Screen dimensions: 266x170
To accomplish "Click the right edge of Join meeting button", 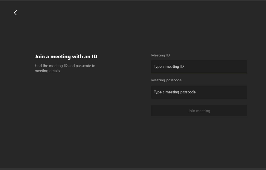I will tap(244, 111).
